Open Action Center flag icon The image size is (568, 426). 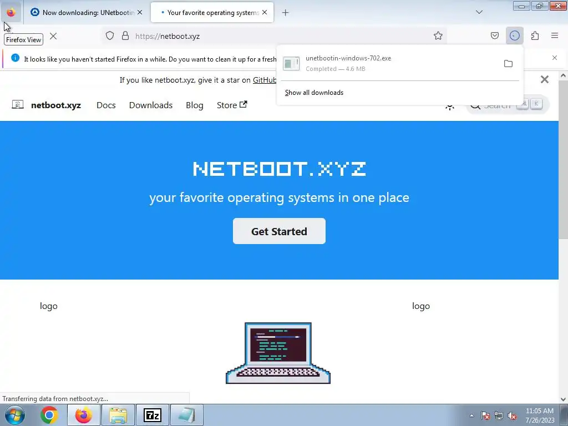point(485,415)
